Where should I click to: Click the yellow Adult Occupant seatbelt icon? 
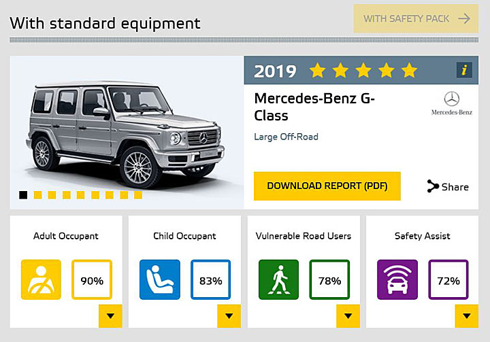click(41, 279)
